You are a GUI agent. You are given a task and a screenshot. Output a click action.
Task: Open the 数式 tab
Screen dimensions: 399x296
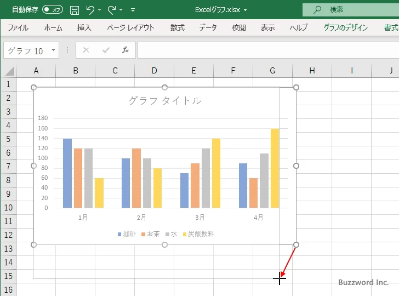click(x=178, y=27)
